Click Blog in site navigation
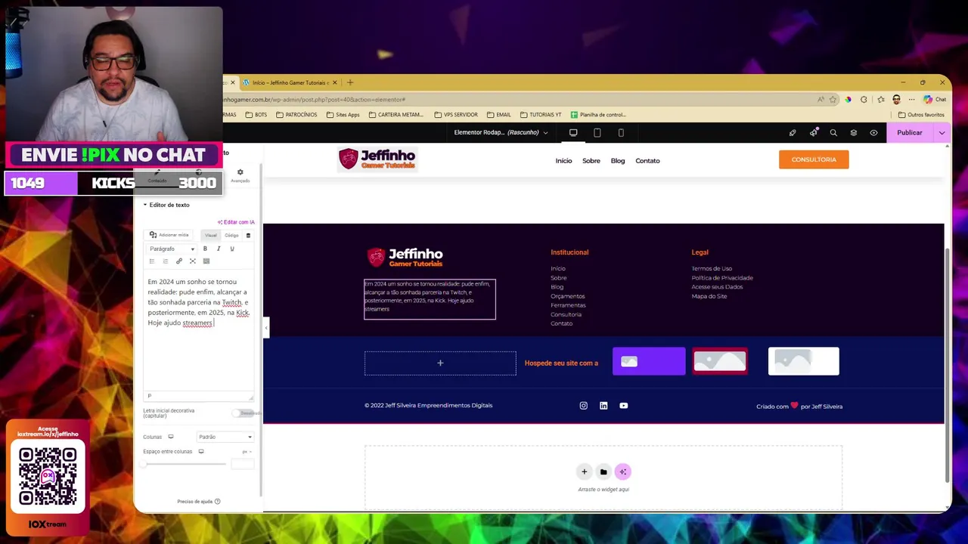The width and height of the screenshot is (968, 544). pyautogui.click(x=618, y=161)
